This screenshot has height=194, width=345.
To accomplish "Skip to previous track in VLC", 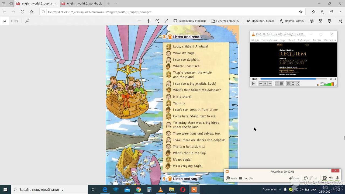I will coord(261,84).
